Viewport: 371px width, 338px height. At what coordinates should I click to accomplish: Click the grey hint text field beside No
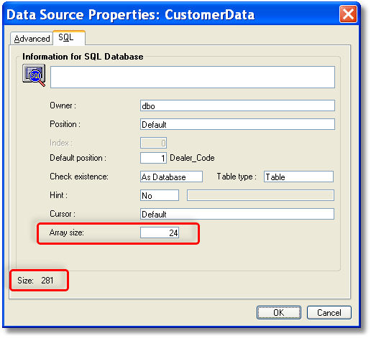[x=260, y=195]
